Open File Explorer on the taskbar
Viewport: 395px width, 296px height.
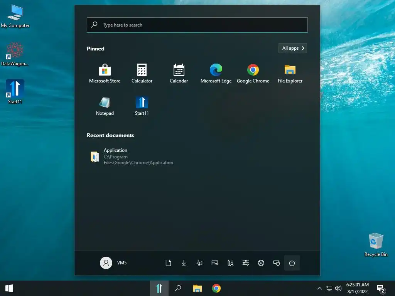pyautogui.click(x=197, y=288)
